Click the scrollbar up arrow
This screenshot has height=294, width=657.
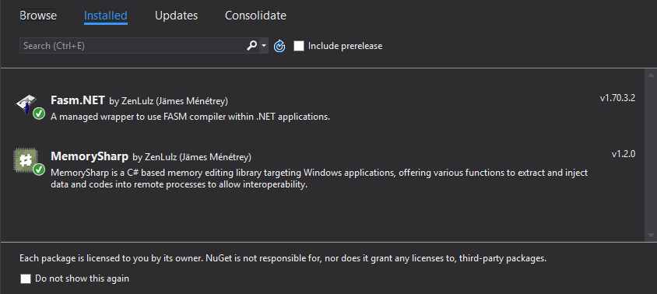coord(651,75)
